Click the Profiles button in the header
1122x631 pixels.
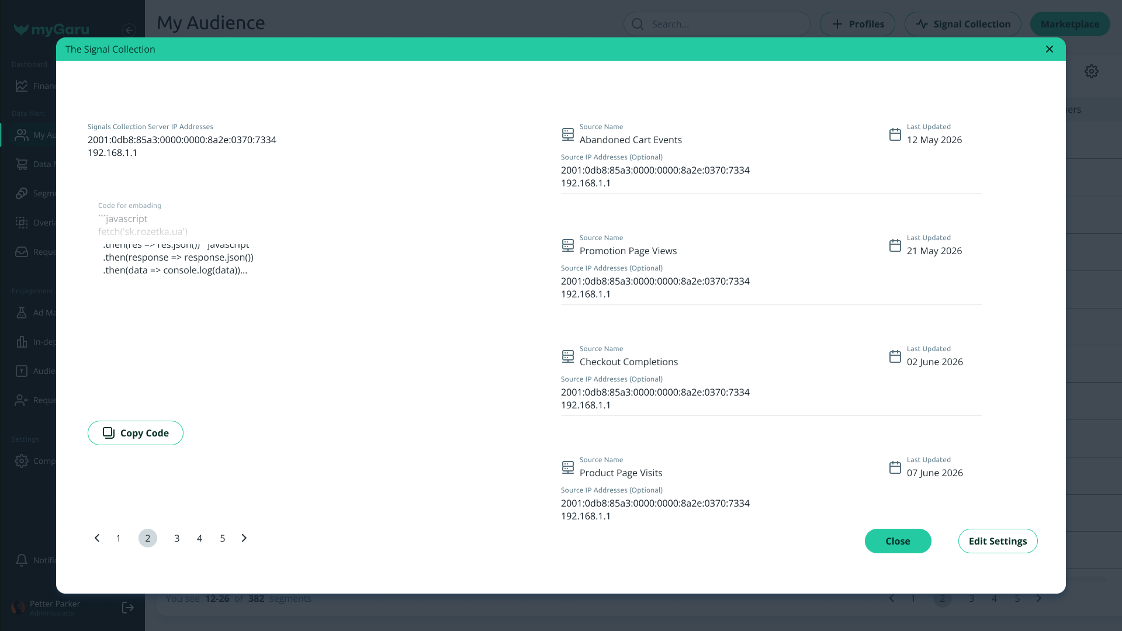pos(857,24)
